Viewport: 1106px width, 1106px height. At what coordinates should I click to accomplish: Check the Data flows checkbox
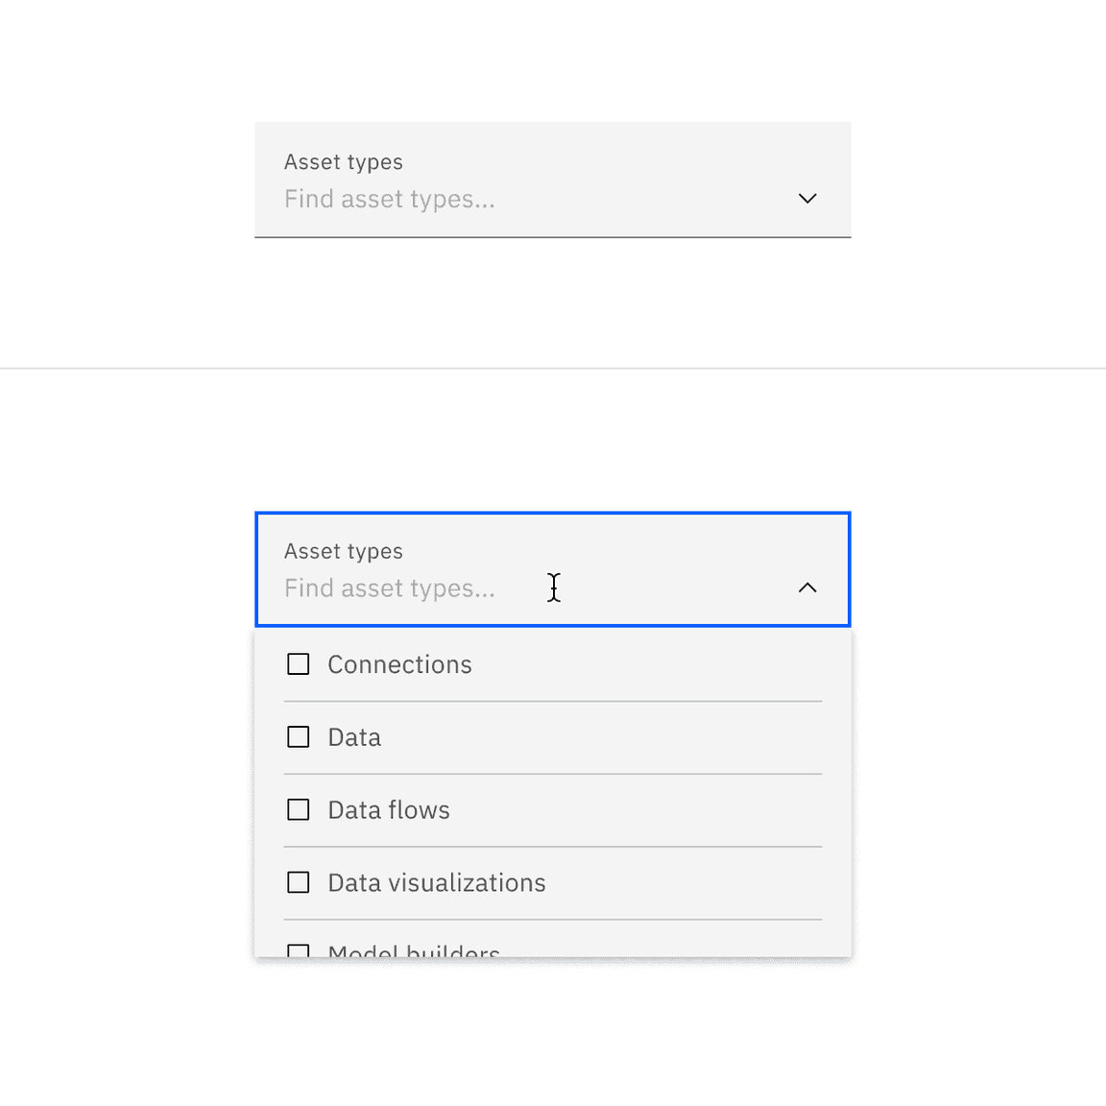[x=298, y=809]
